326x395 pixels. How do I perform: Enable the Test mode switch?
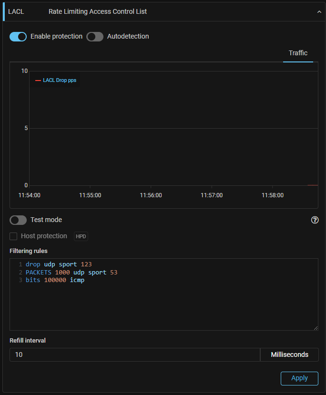(18, 220)
